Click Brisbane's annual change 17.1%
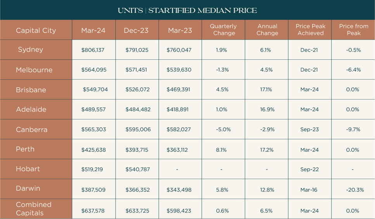Image resolution: width=375 pixels, height=219 pixels. 266,90
